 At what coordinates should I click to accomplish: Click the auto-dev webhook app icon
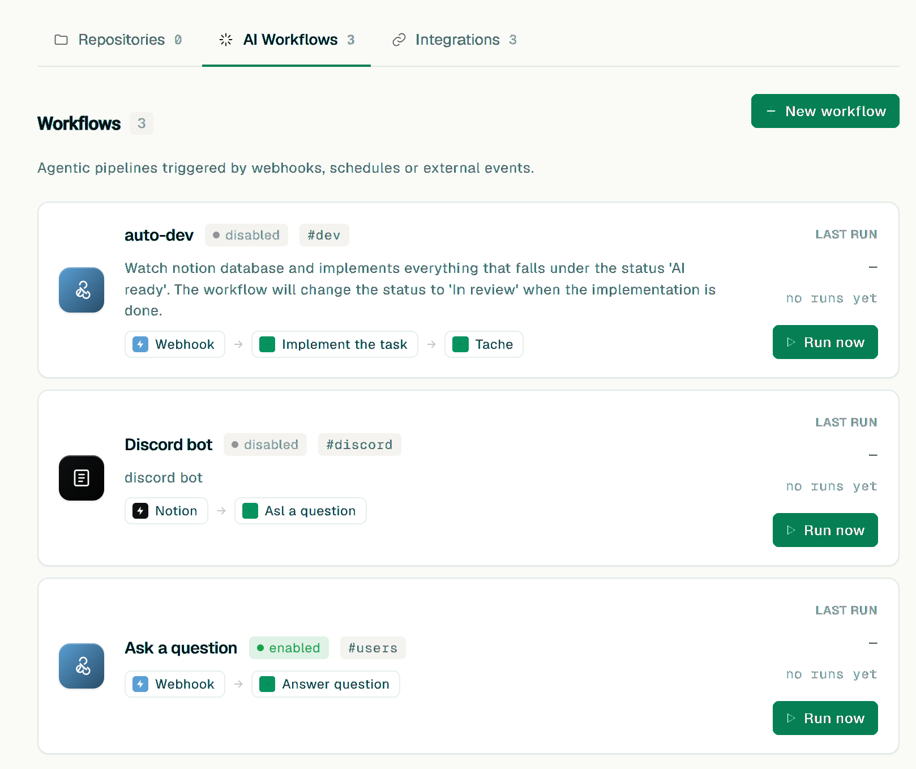point(82,290)
